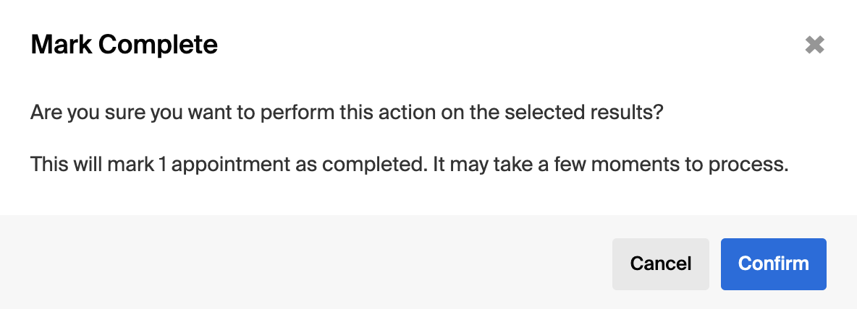Click the words "Are you sure" at the question start

tap(73, 113)
